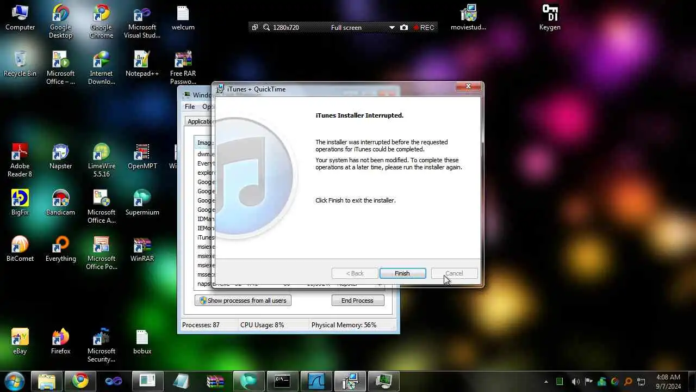Click the Bandicam REC record button
This screenshot has height=392, width=696.
424,27
